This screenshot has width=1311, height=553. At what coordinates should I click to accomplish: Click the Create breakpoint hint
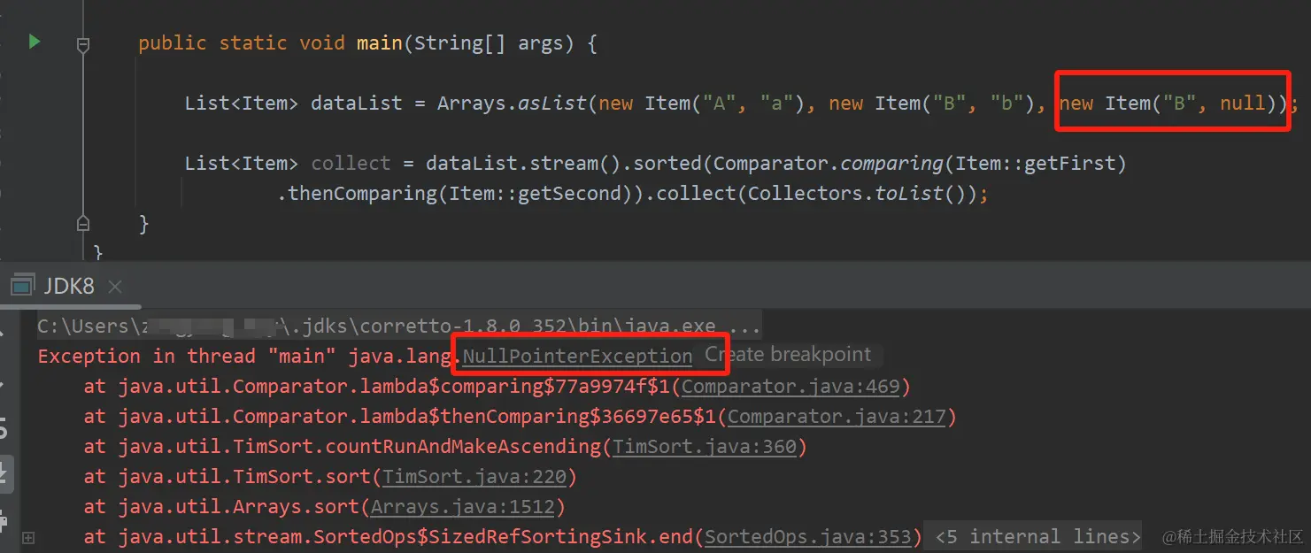[x=788, y=355]
